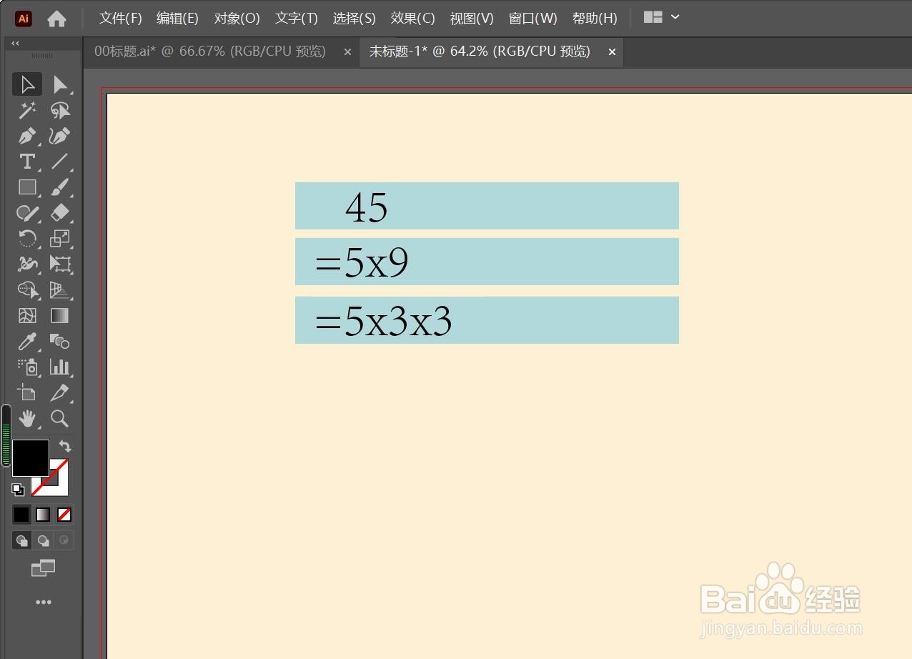Enable Draw Inside mode
Image resolution: width=912 pixels, height=659 pixels.
click(x=64, y=540)
